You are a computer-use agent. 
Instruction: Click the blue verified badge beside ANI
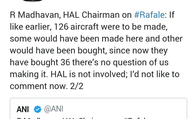tap(38, 109)
